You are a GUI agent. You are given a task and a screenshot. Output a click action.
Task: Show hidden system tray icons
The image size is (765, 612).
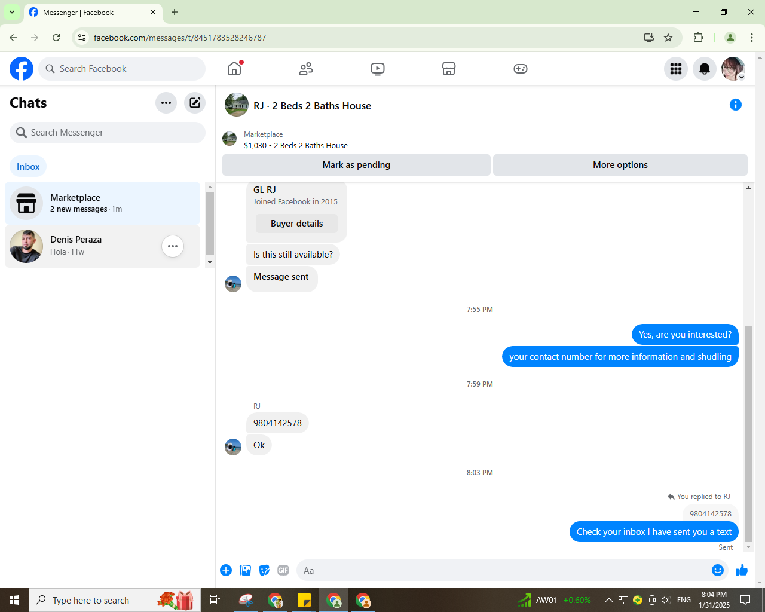[608, 600]
